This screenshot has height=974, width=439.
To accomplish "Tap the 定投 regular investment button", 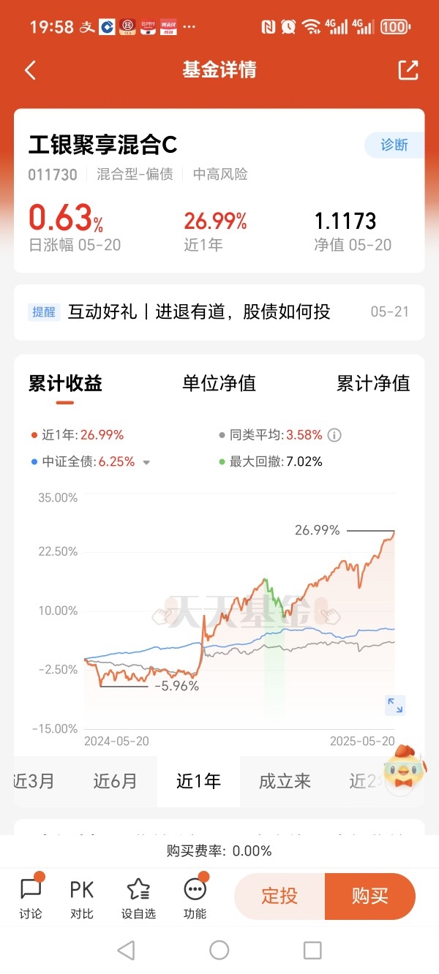I will (x=279, y=896).
